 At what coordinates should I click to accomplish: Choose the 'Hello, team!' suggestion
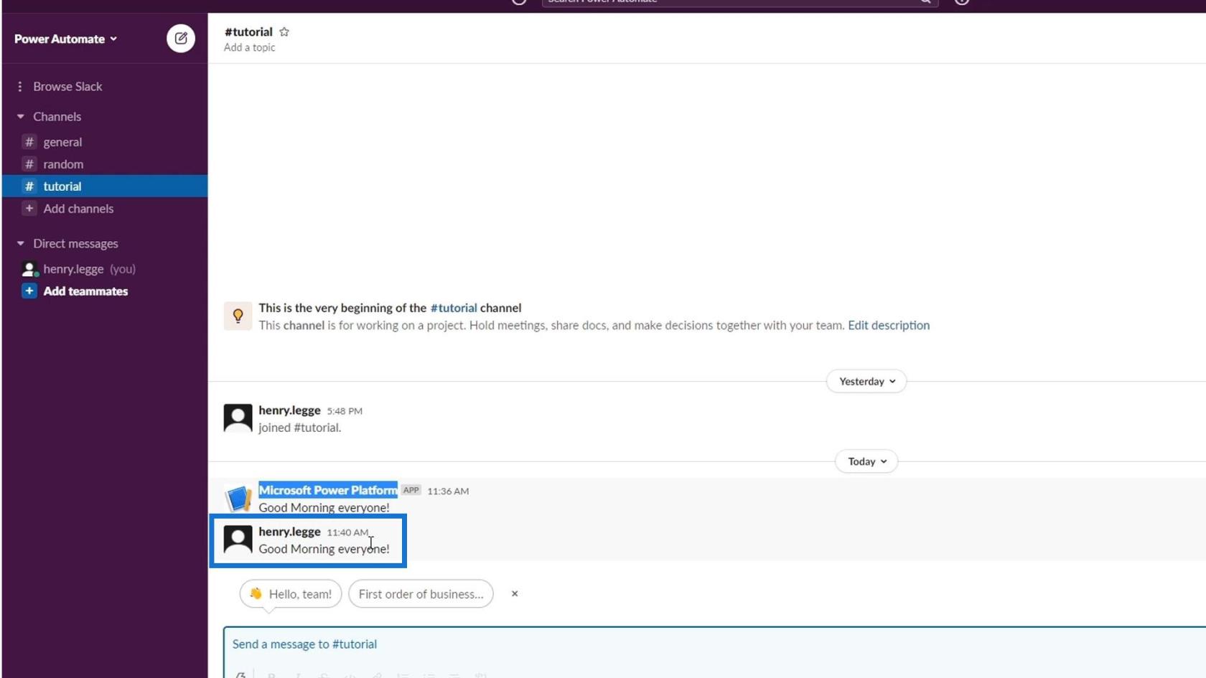click(291, 594)
